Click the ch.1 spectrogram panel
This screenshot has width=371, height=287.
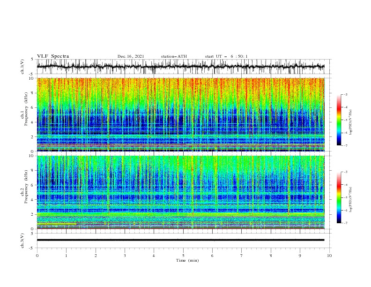(181, 114)
